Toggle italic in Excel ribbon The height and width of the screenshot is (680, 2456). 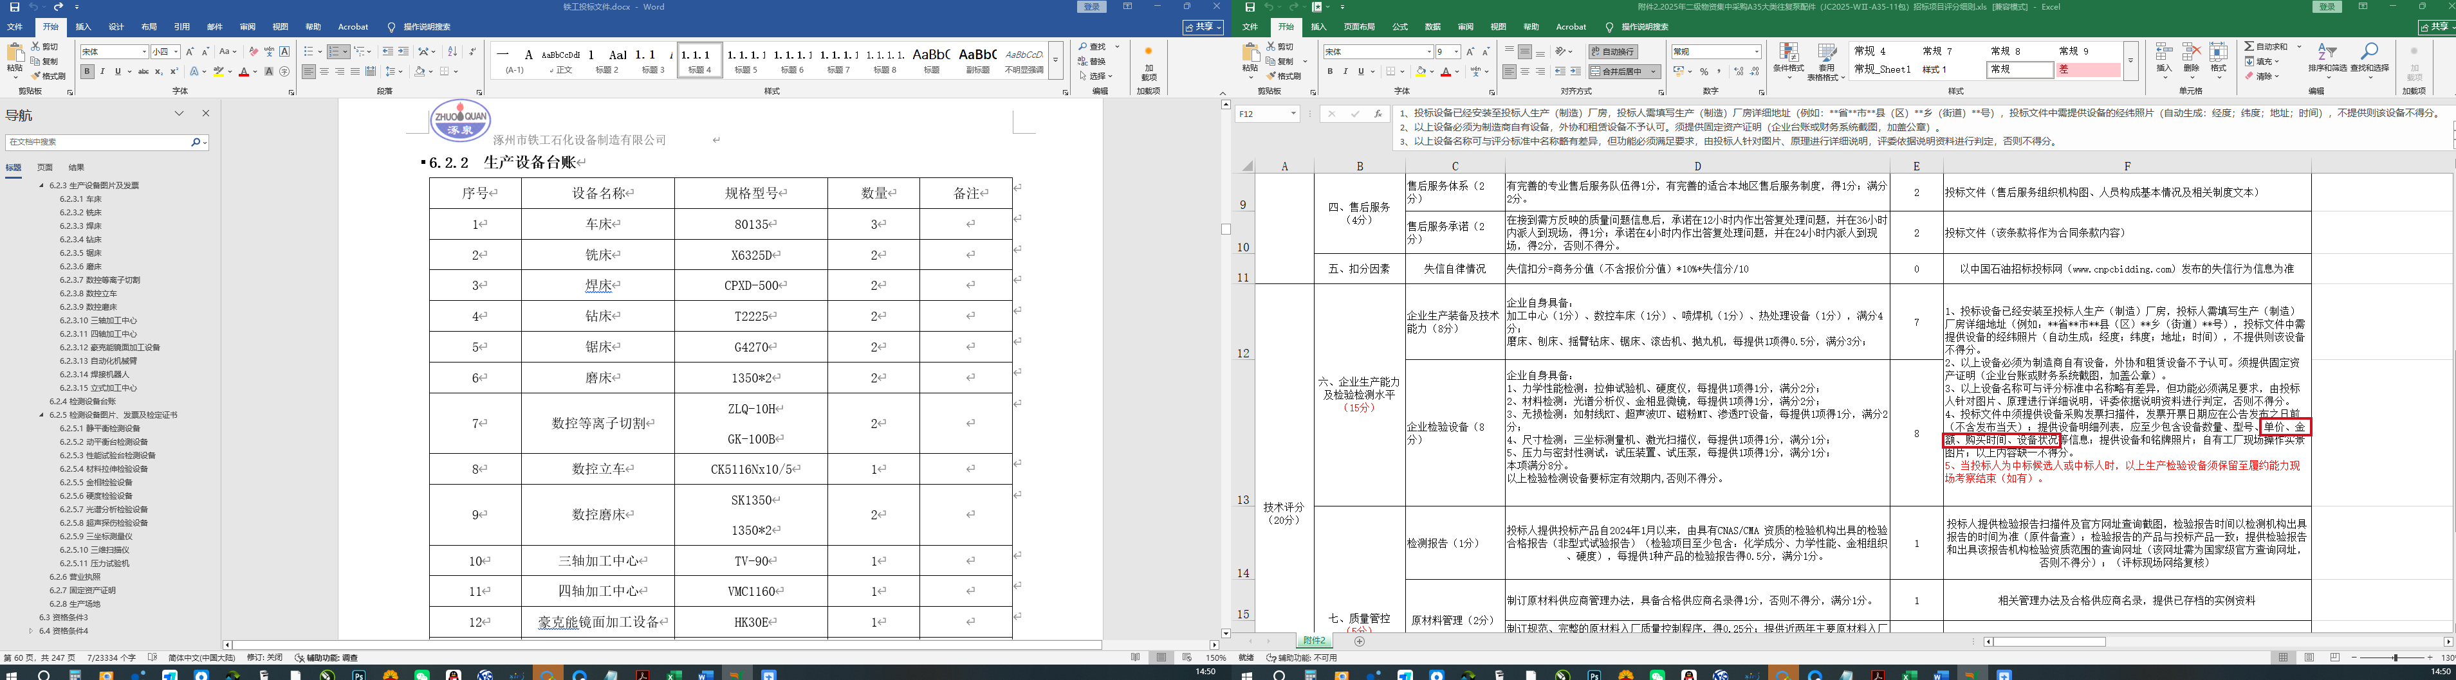1345,71
